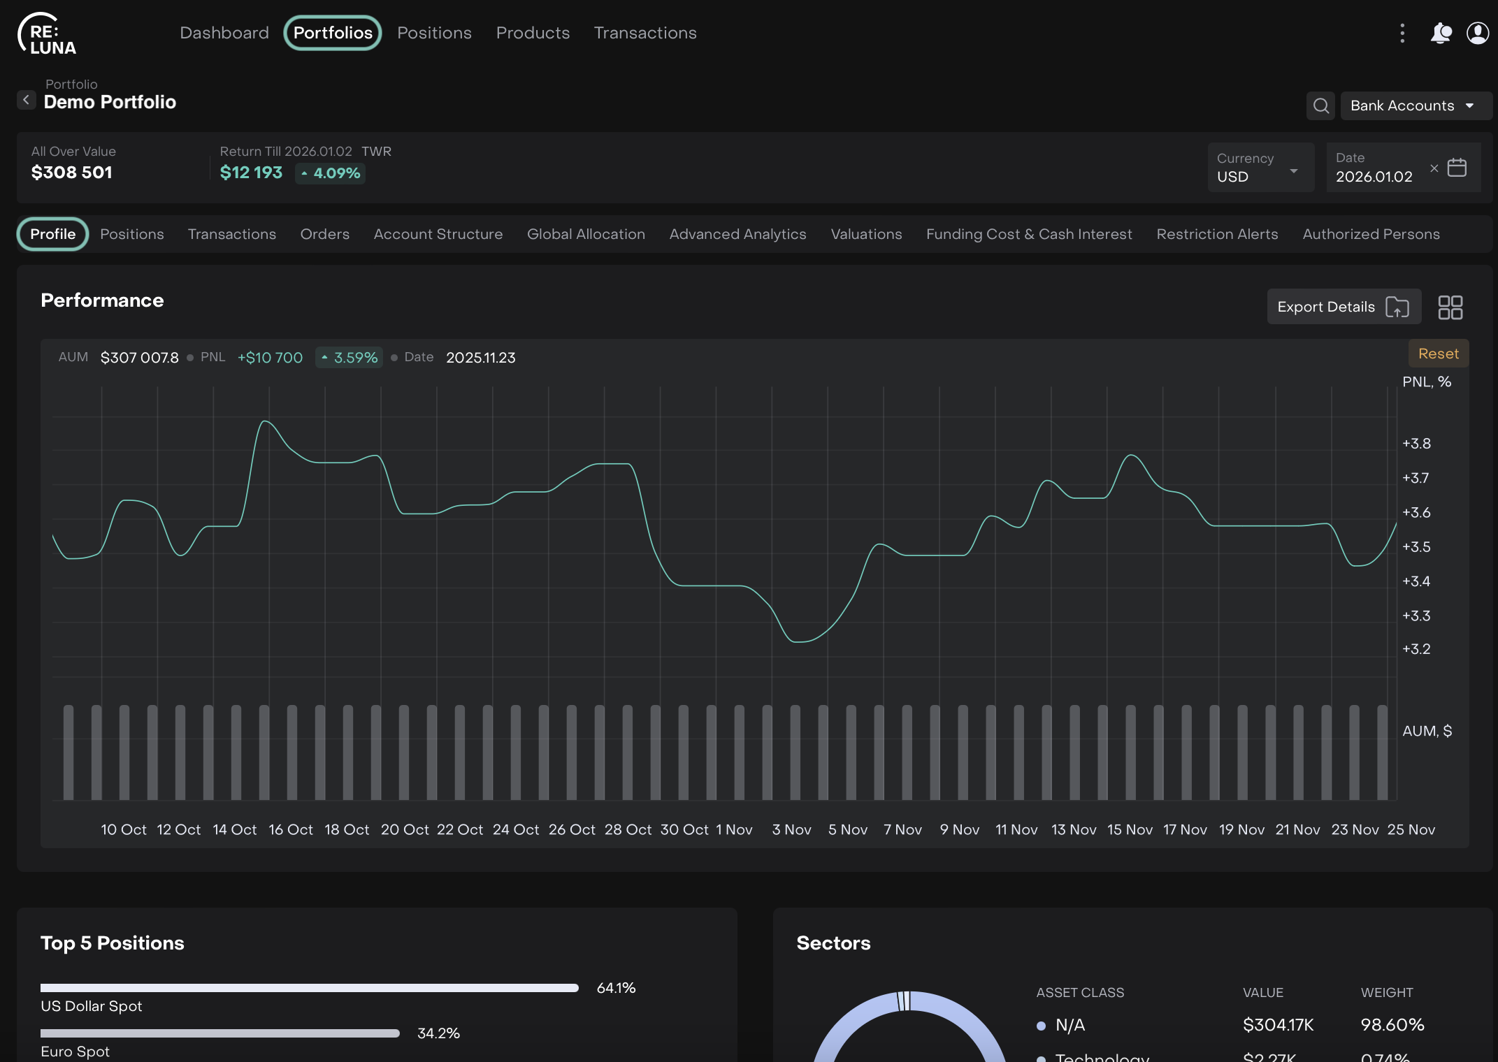Open the Advanced Analytics tab
The height and width of the screenshot is (1062, 1498).
point(737,234)
